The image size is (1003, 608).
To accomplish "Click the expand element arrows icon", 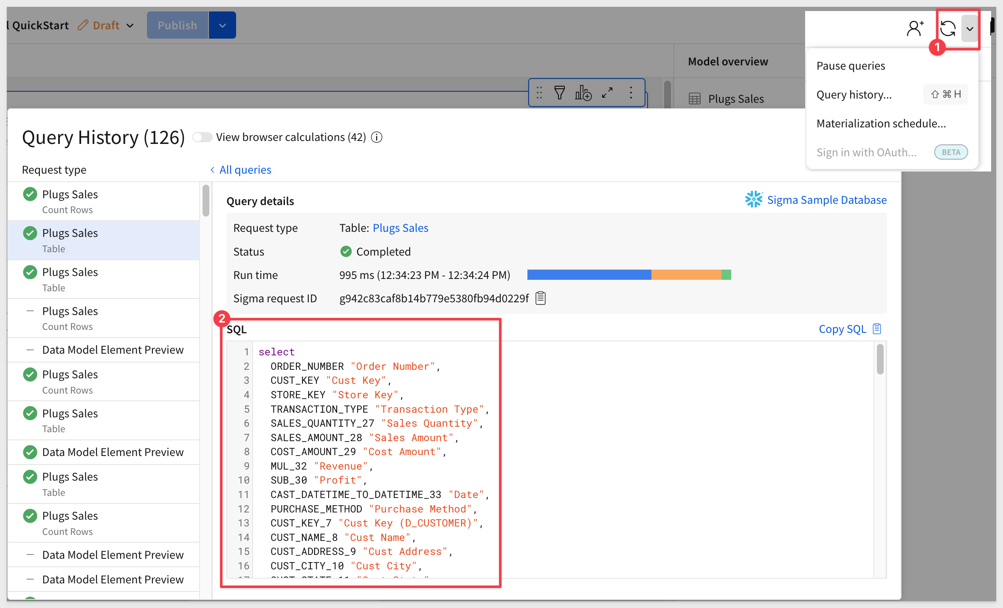I will [607, 93].
